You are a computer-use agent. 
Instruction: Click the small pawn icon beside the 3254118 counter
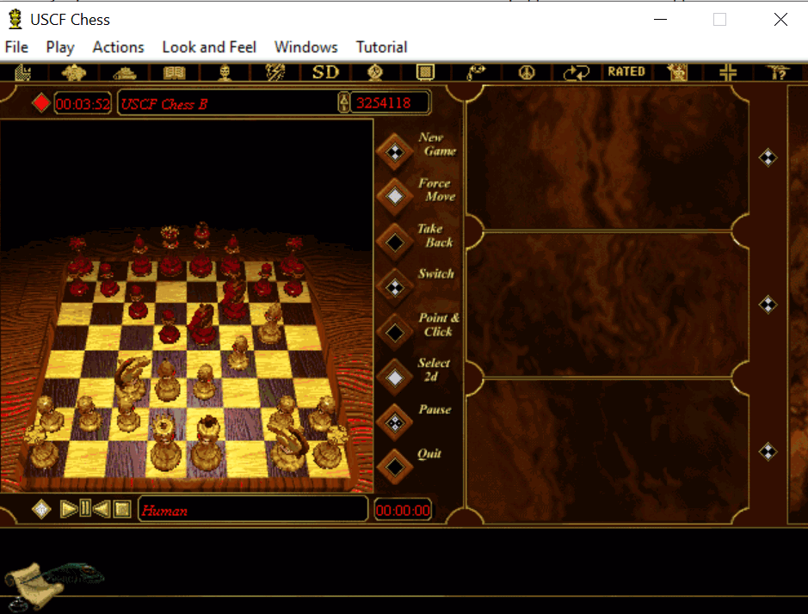343,102
